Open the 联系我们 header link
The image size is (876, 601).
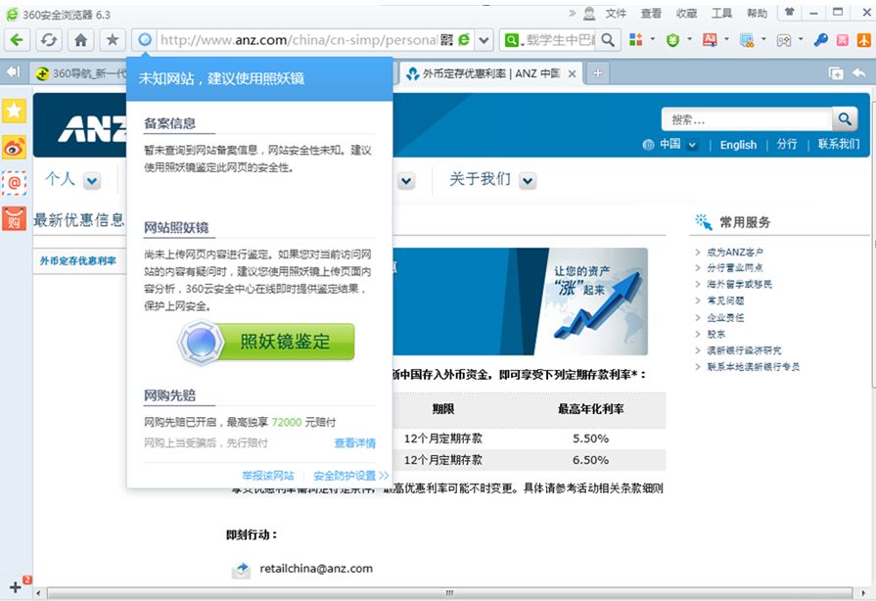pos(839,144)
